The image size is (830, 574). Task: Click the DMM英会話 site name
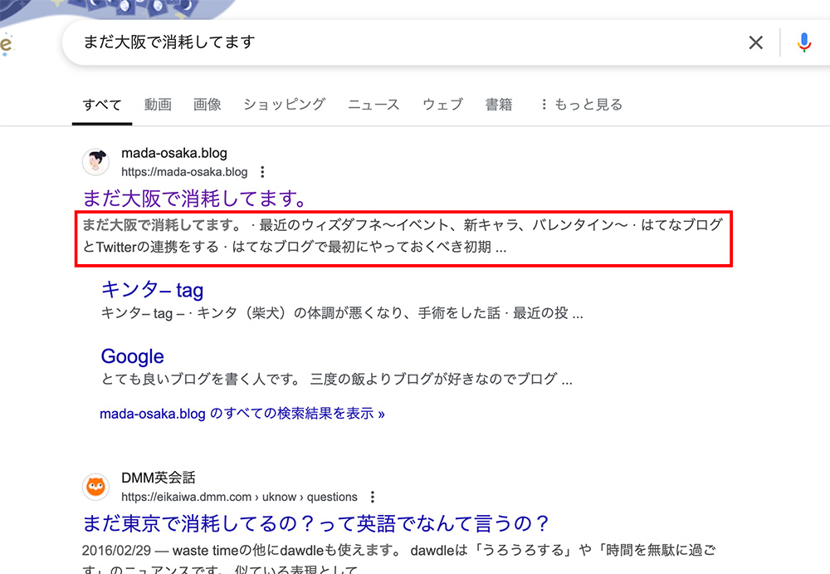pos(159,478)
